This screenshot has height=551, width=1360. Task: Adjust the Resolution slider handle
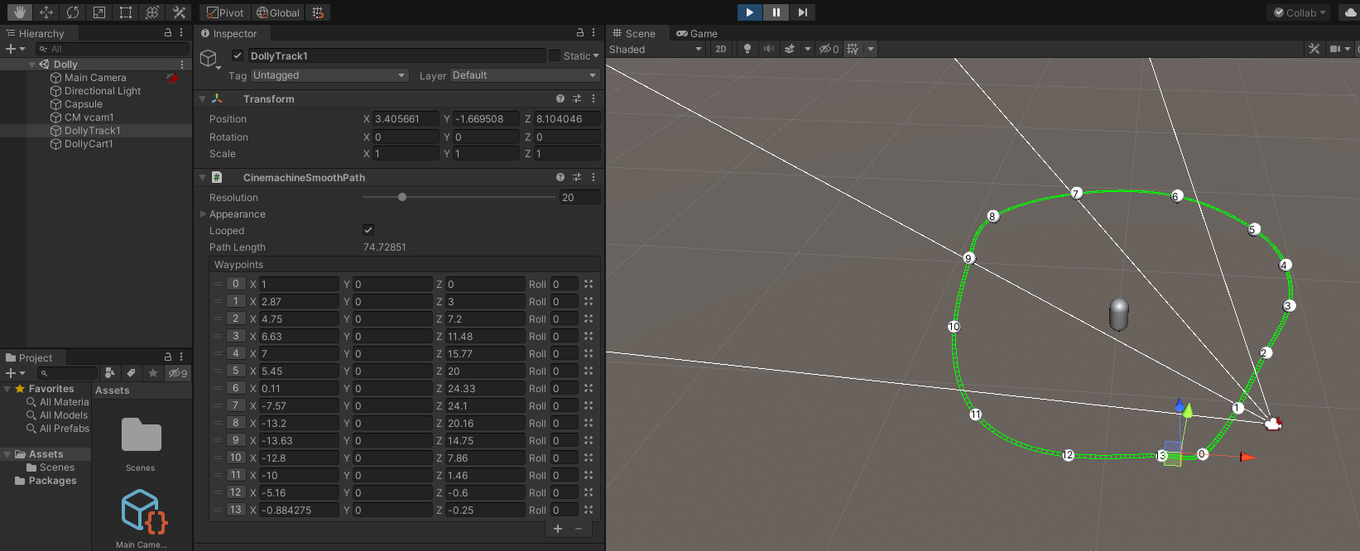point(402,197)
